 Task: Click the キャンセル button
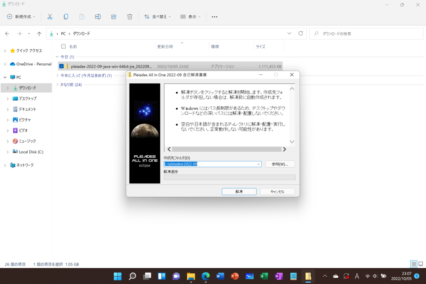click(x=277, y=191)
